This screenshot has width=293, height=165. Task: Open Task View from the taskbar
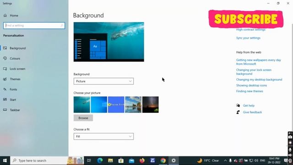[89, 160]
